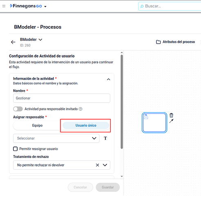Open the Tratamiento de rechazo dropdown arrow
201x204 pixels.
point(105,165)
